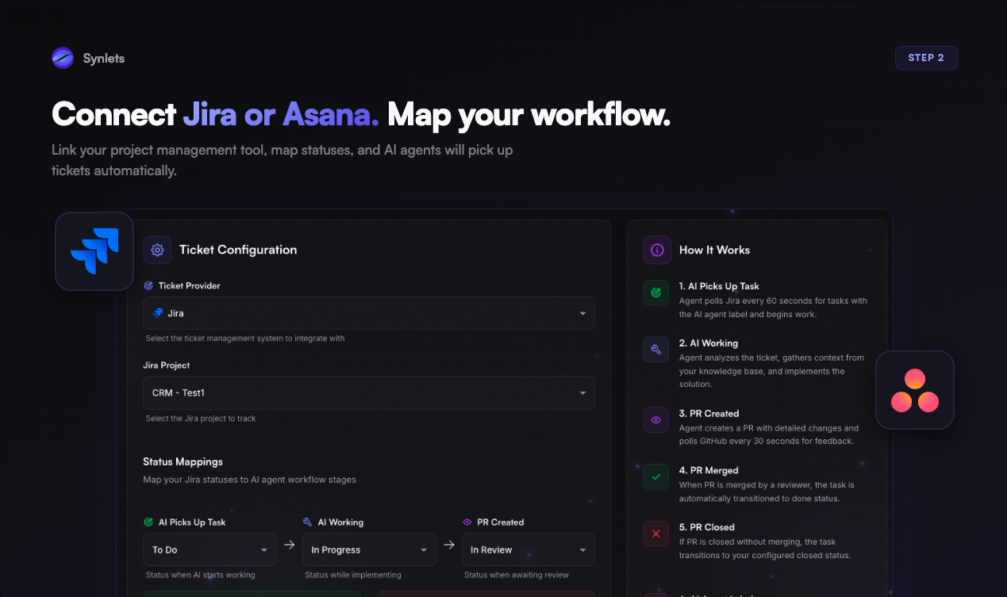1007x597 pixels.
Task: Open the To Do status dropdown
Action: pyautogui.click(x=209, y=549)
